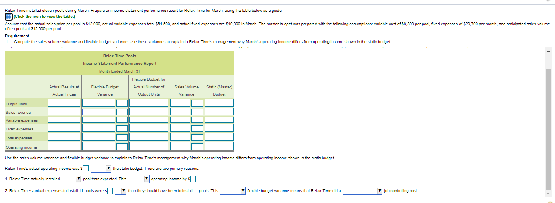Click Sales revenue Actual Results field
The width and height of the screenshot is (555, 203).
pyautogui.click(x=64, y=111)
